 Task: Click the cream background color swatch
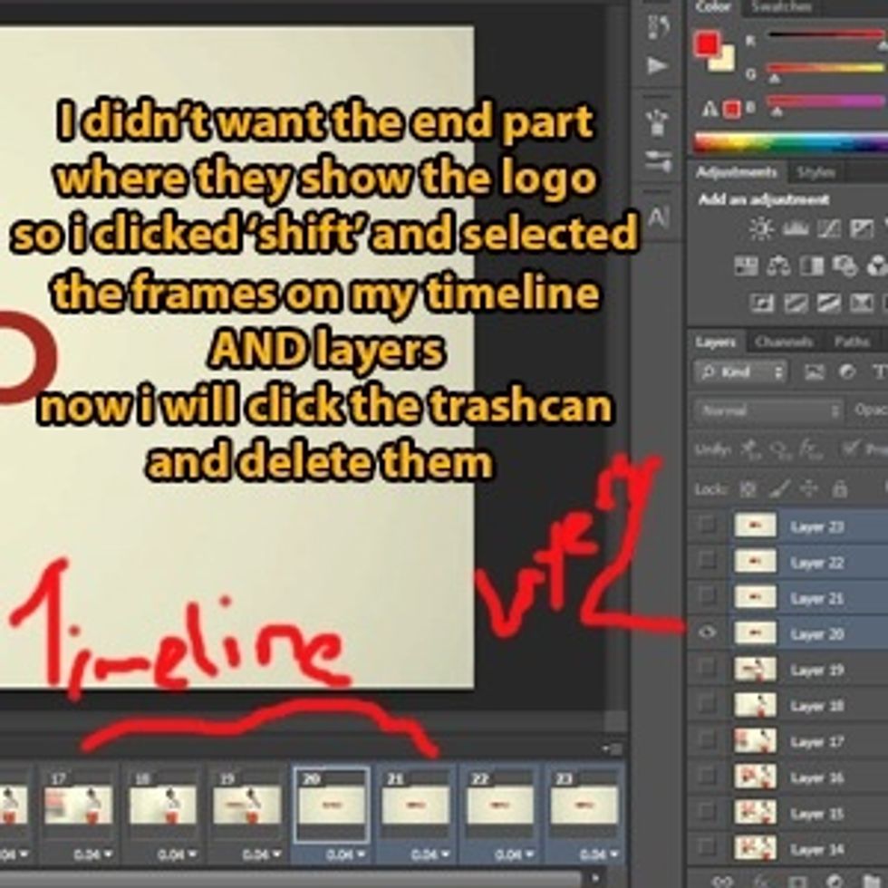tap(725, 60)
